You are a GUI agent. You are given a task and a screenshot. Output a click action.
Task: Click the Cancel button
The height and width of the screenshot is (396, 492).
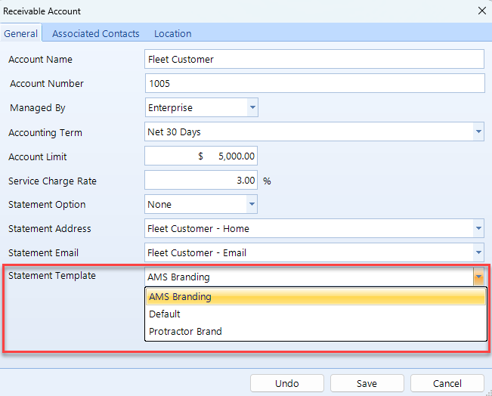click(447, 383)
